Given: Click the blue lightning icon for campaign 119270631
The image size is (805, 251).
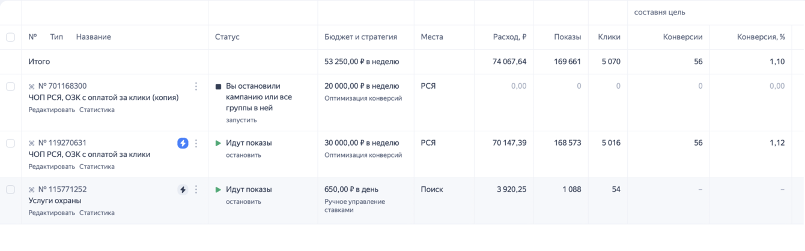Looking at the screenshot, I should [x=183, y=143].
